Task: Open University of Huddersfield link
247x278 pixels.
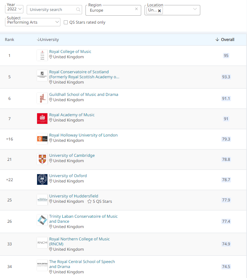Action: (x=73, y=196)
